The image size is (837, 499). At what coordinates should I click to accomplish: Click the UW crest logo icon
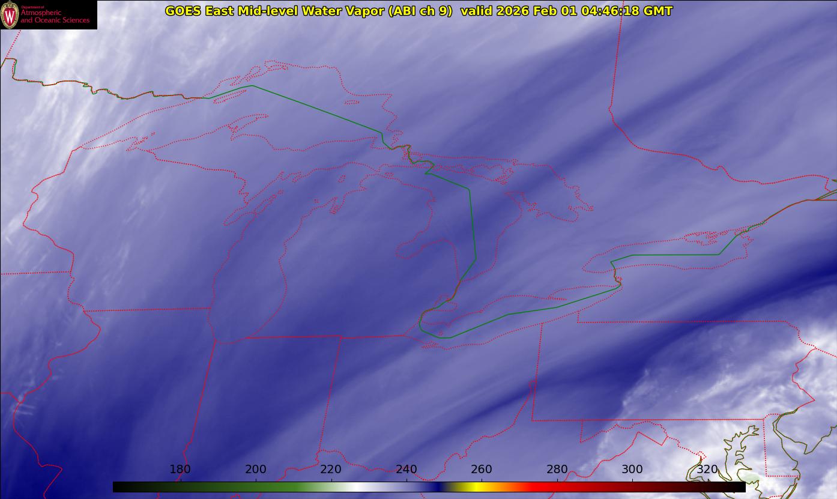tap(10, 14)
